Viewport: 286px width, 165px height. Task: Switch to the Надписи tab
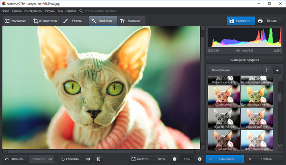click(x=131, y=21)
